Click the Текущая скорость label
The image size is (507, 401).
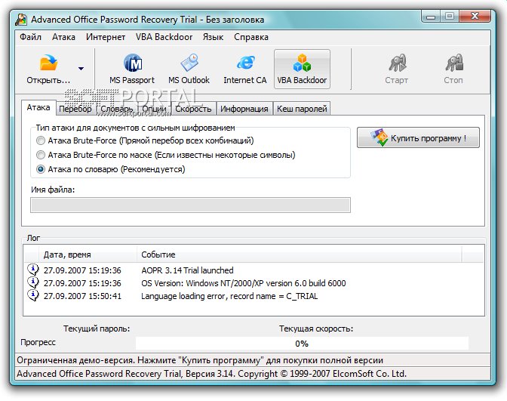coord(316,329)
